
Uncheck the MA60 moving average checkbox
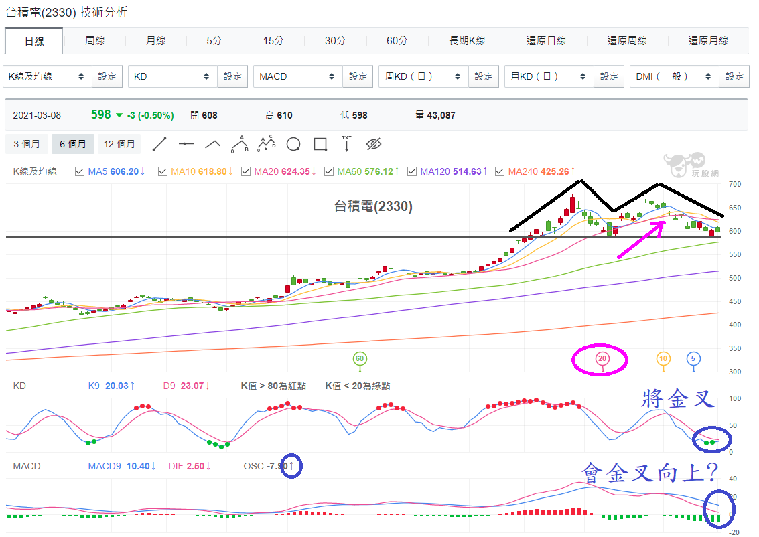pyautogui.click(x=329, y=171)
